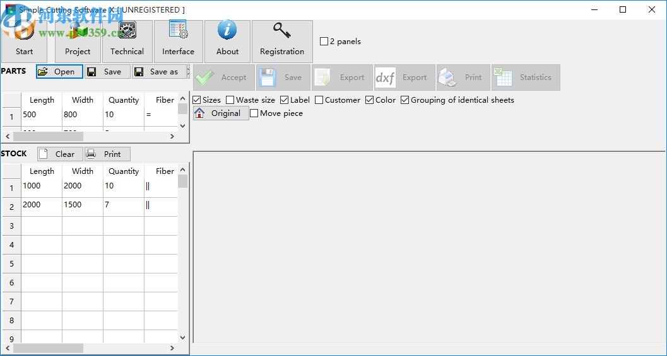Viewport: 667px width, 356px height.
Task: Select STOCK row 2 length 2000 cell
Action: [x=42, y=207]
